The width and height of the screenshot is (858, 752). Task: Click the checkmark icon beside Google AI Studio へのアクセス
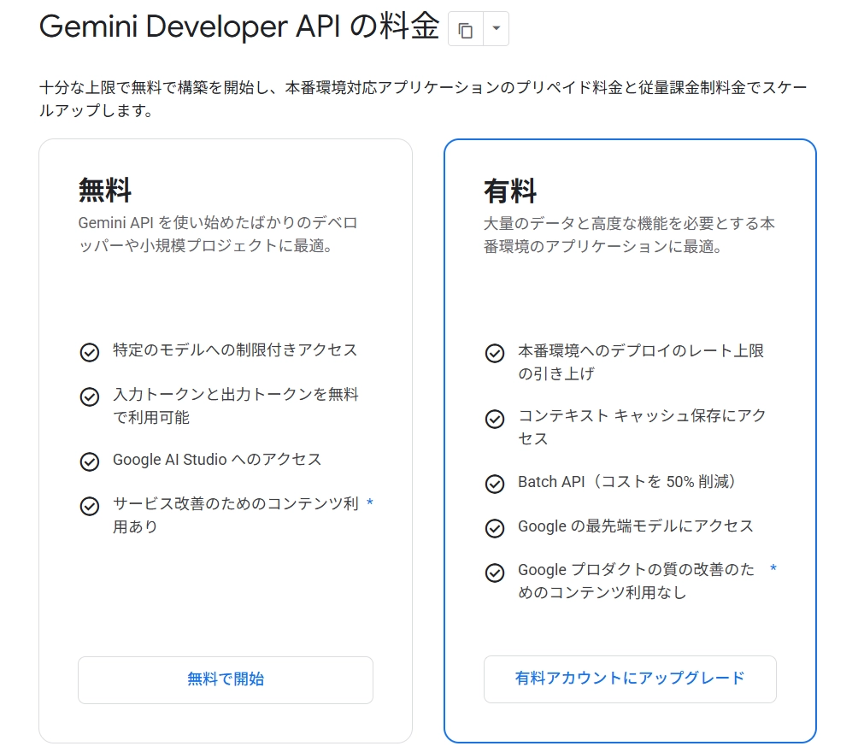(x=90, y=462)
